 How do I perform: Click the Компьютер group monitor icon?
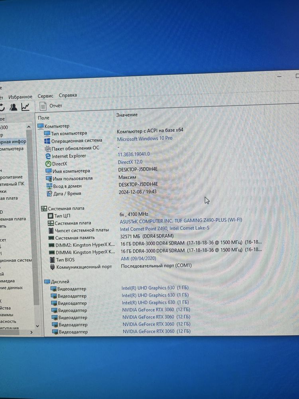pyautogui.click(x=41, y=126)
